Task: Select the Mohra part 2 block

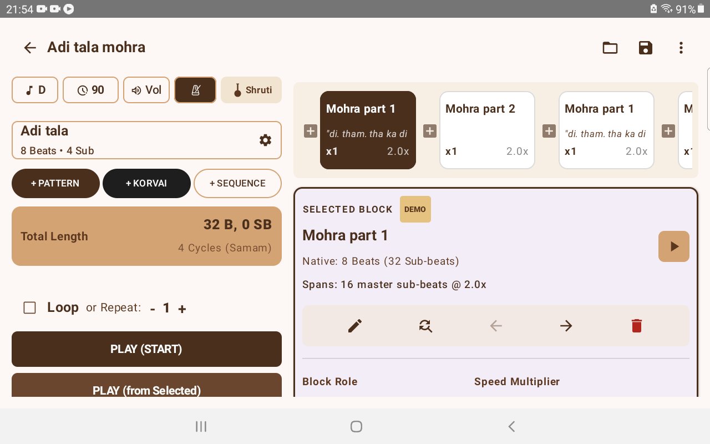Action: pyautogui.click(x=488, y=130)
